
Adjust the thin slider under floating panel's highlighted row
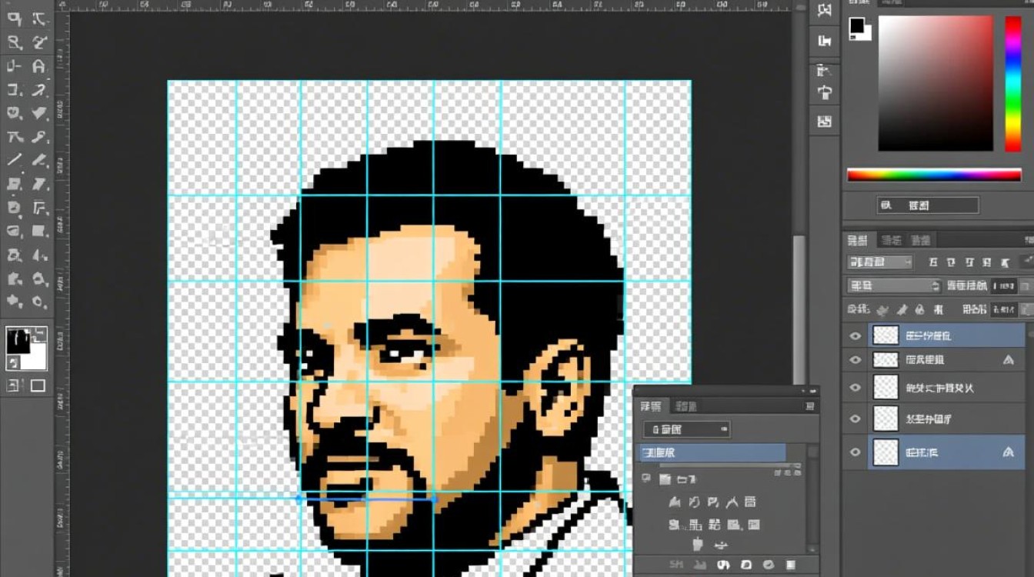(729, 466)
